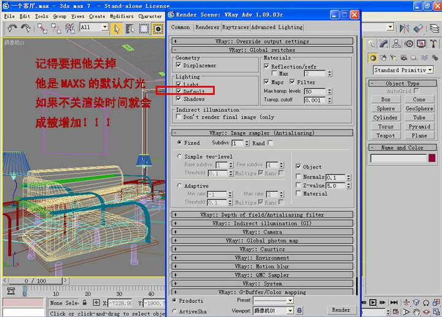442x317 pixels.
Task: Switch to the Renderer tab
Action: coord(207,28)
